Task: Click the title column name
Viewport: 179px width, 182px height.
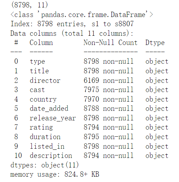Action: tap(39, 71)
